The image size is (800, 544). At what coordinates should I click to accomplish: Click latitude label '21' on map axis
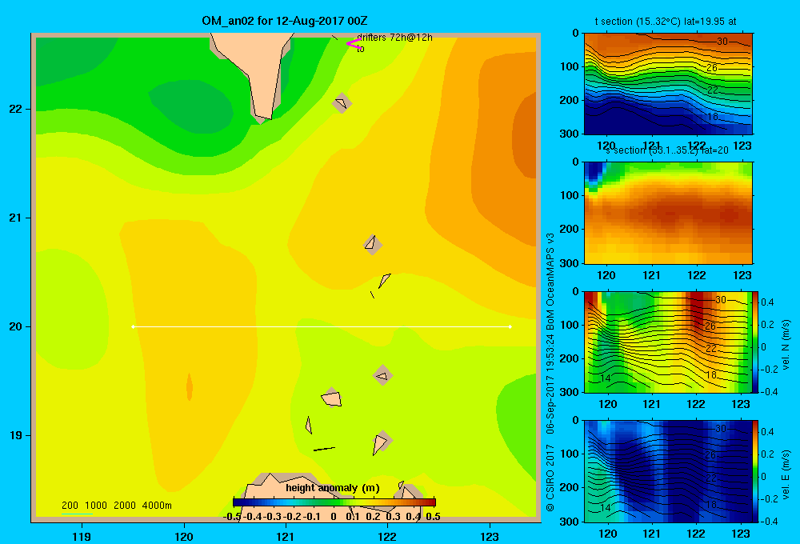[x=16, y=218]
